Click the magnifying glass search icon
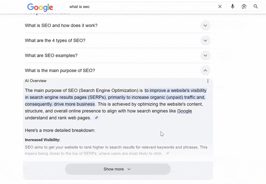Screen dimensions: 266x184 point(256,7)
